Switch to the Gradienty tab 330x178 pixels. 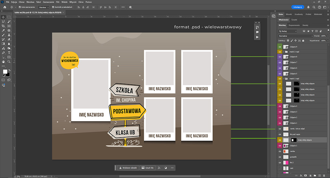[x=299, y=14]
